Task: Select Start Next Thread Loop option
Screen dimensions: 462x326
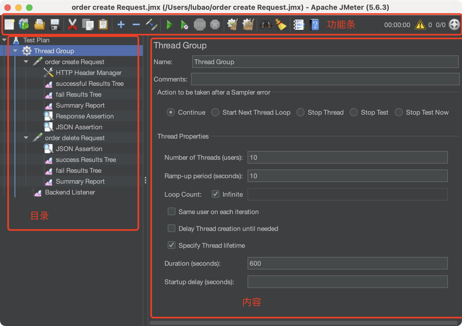Action: (x=215, y=112)
